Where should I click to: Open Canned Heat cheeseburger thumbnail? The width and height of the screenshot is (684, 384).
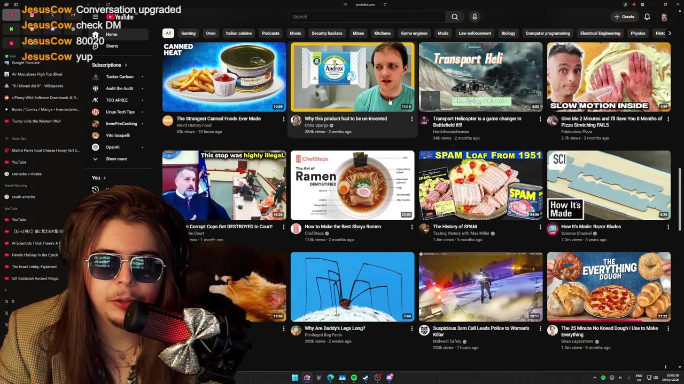(x=224, y=77)
